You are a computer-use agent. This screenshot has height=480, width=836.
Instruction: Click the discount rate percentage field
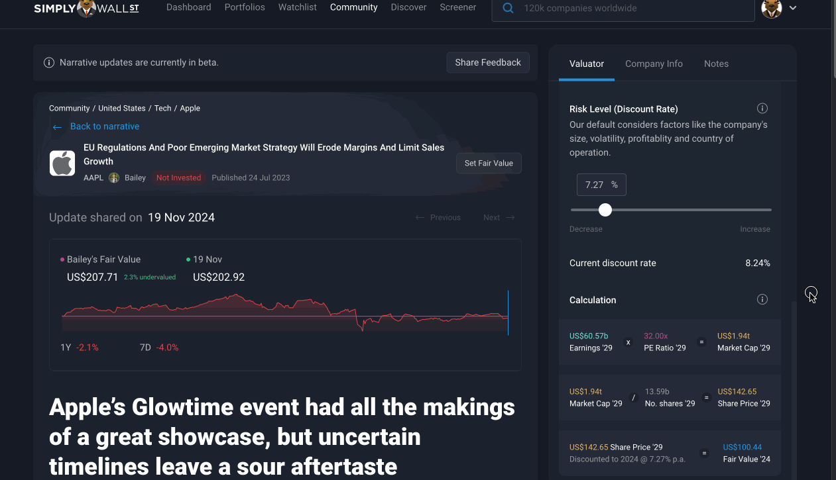[601, 185]
